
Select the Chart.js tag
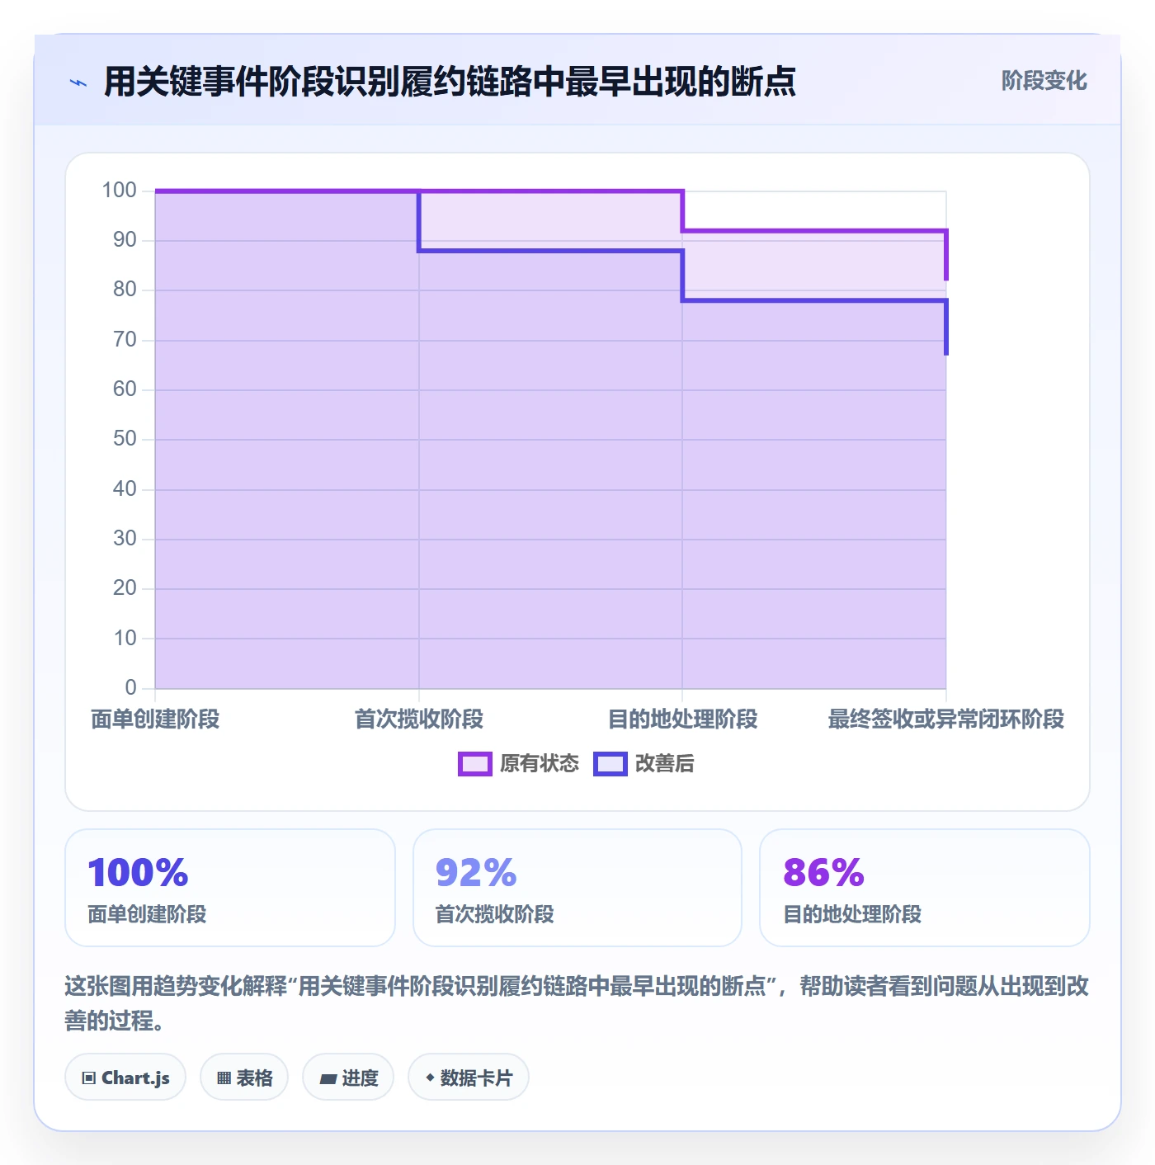tap(125, 1077)
